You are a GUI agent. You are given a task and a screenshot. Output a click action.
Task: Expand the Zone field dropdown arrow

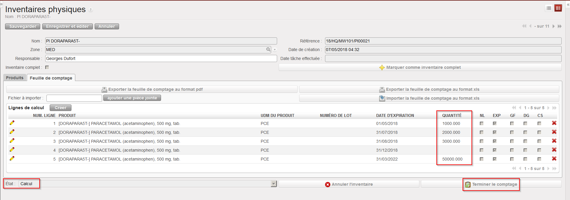point(275,50)
